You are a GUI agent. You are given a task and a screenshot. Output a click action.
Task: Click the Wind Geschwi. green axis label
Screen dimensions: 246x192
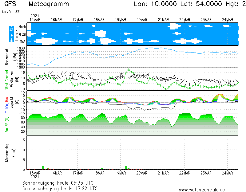[x=7, y=79]
